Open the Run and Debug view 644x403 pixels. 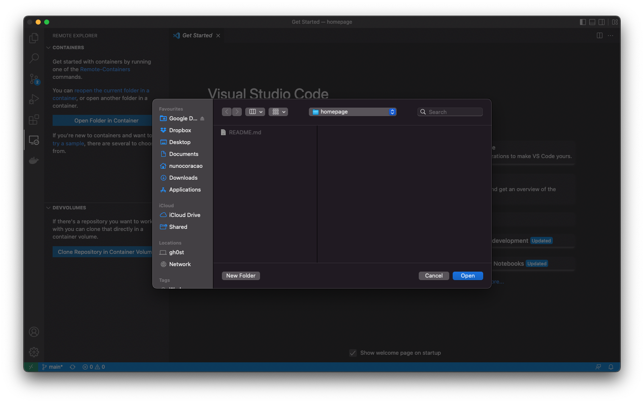click(x=34, y=99)
